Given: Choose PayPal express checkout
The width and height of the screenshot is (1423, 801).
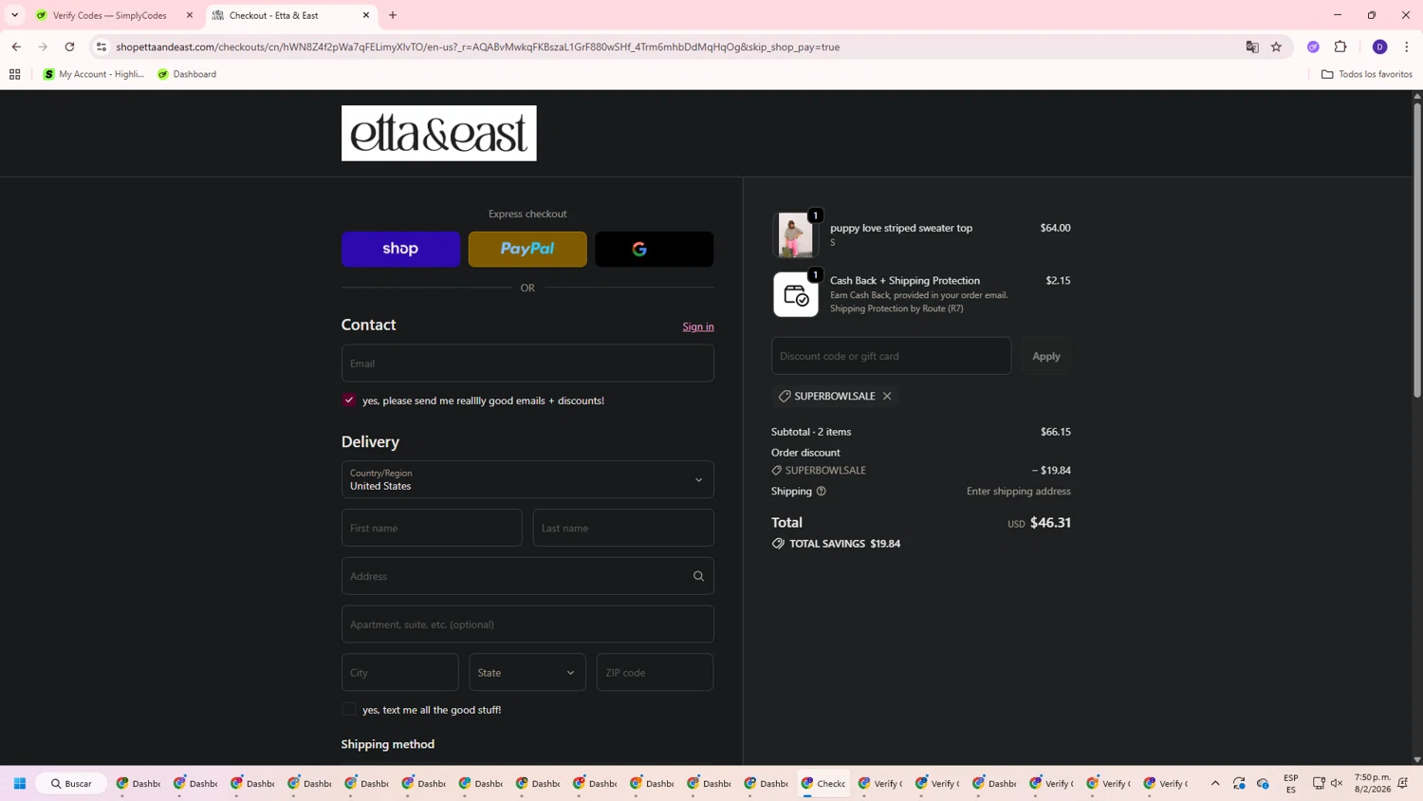Looking at the screenshot, I should pos(527,249).
